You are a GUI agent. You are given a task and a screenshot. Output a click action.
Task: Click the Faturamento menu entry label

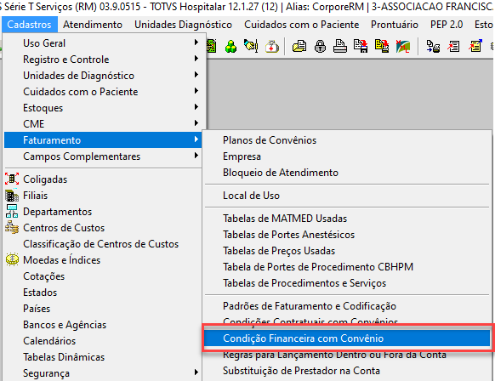(x=52, y=140)
